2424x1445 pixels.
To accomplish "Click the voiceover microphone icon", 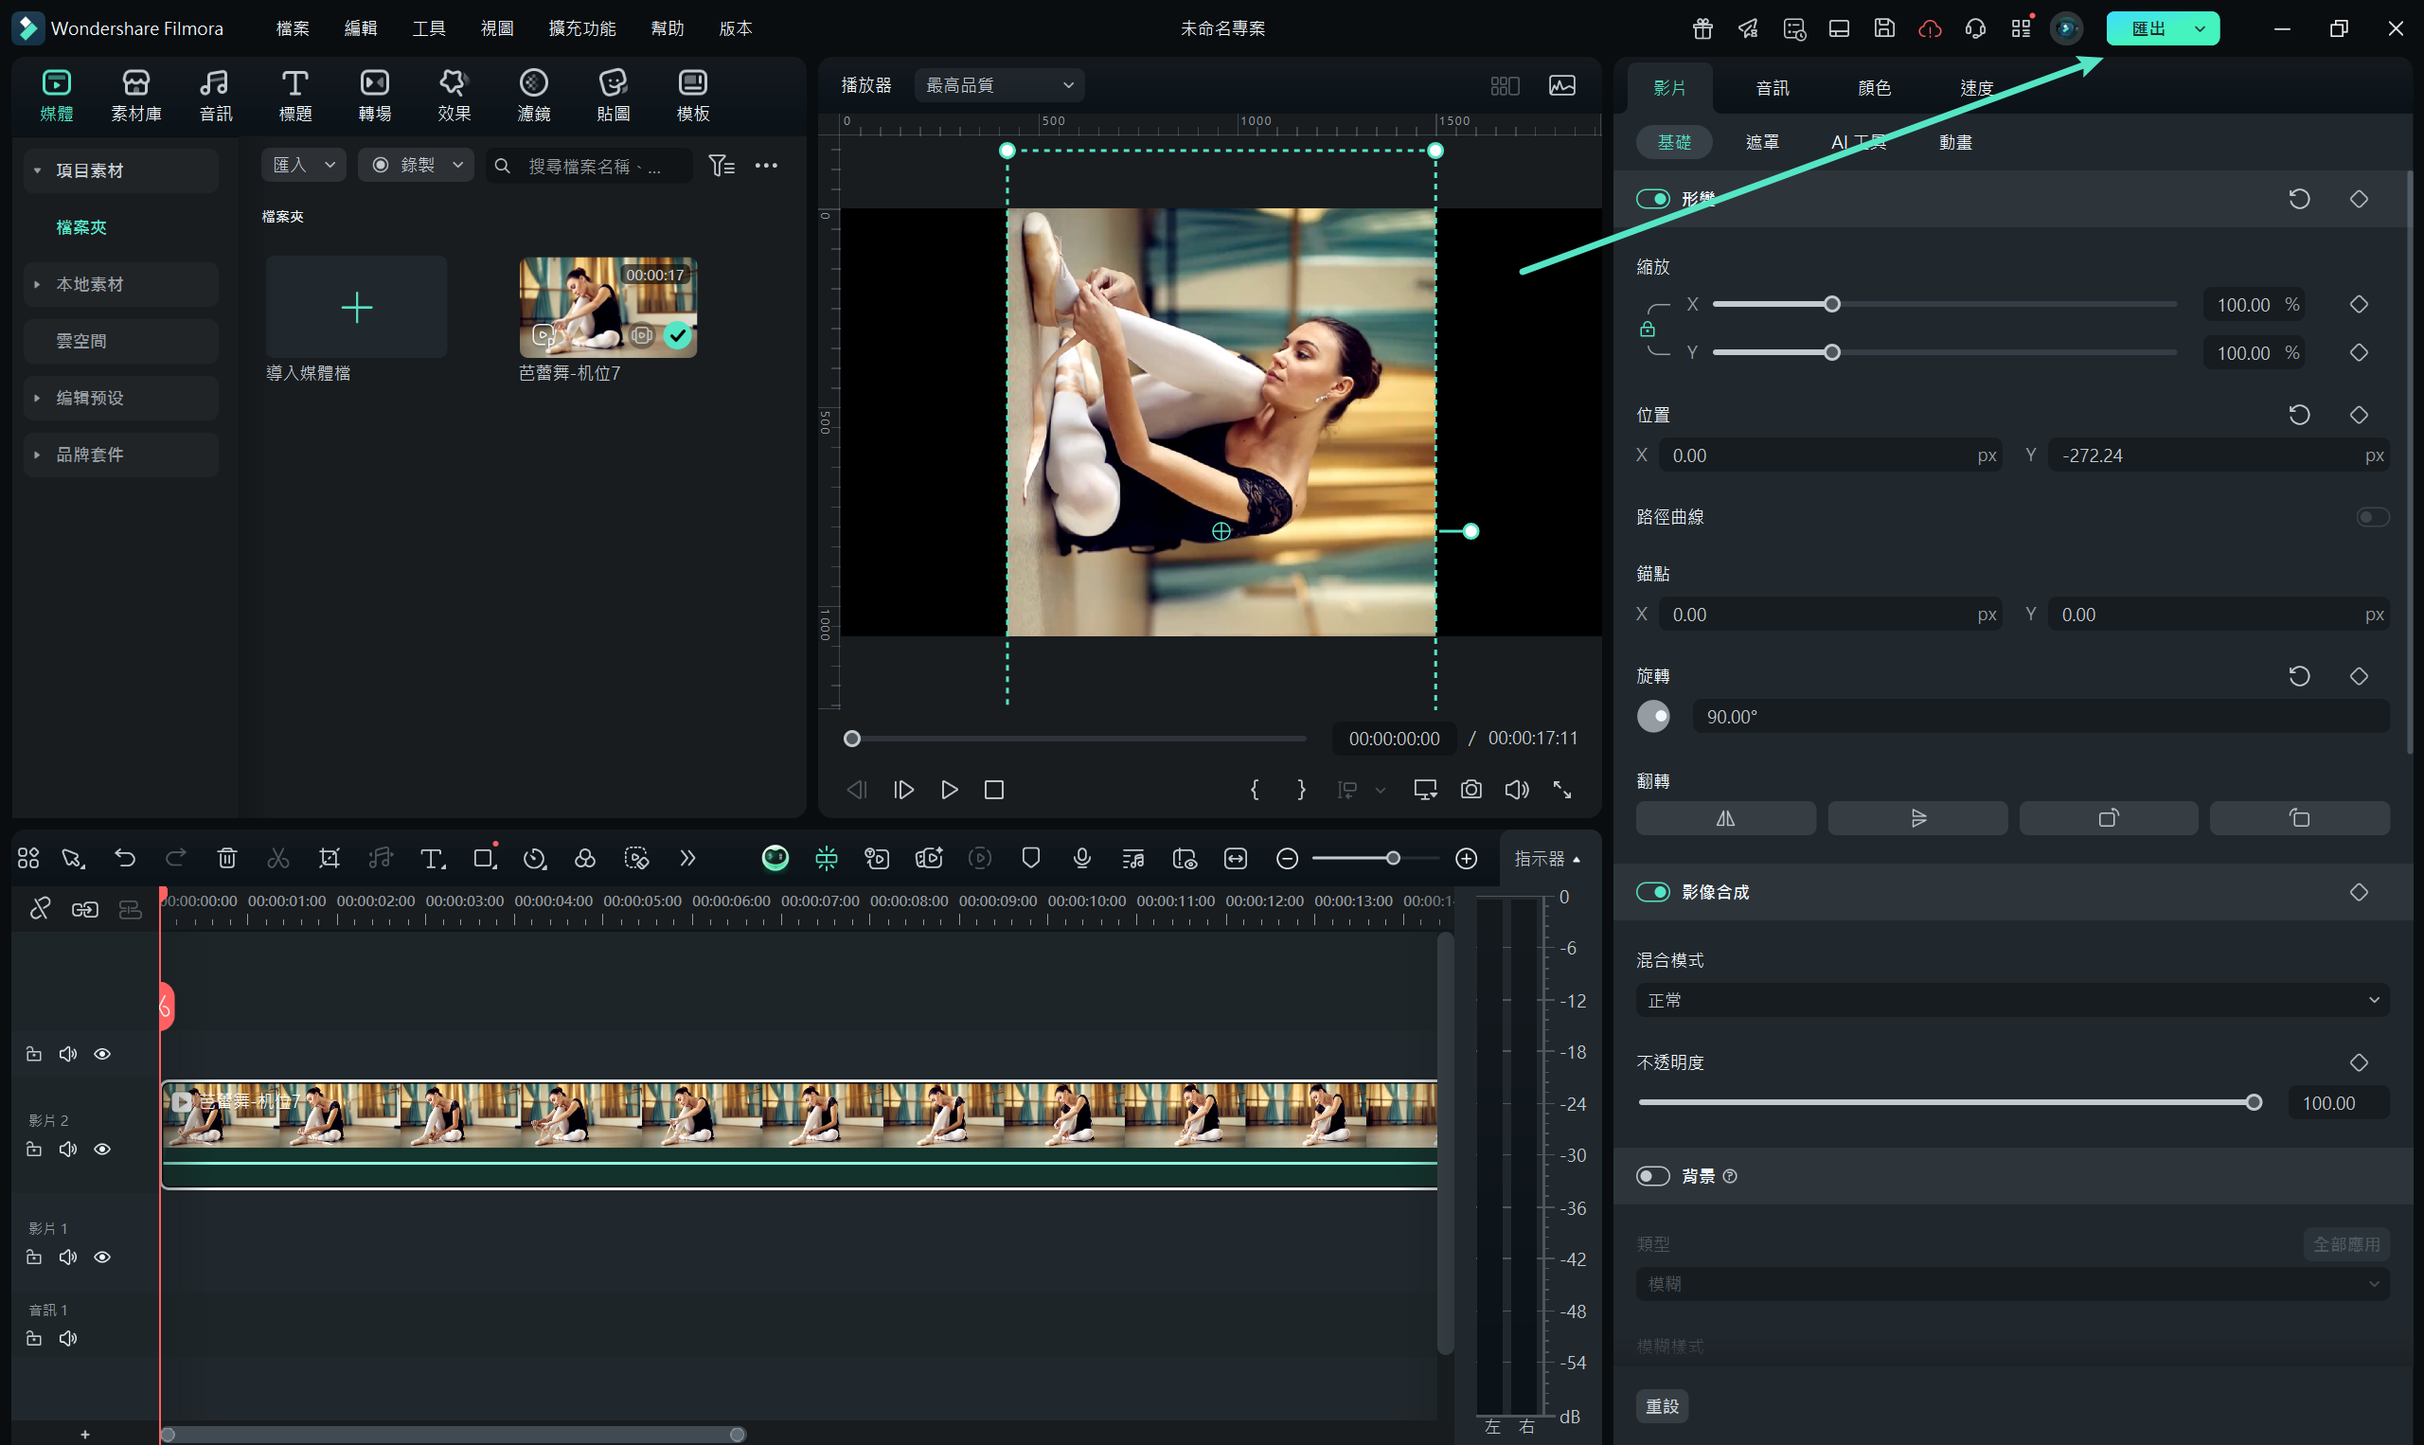I will (x=1081, y=858).
